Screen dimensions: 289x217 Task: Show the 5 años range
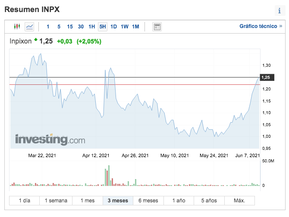209,201
